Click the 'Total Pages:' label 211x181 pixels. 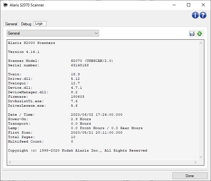click(21, 137)
